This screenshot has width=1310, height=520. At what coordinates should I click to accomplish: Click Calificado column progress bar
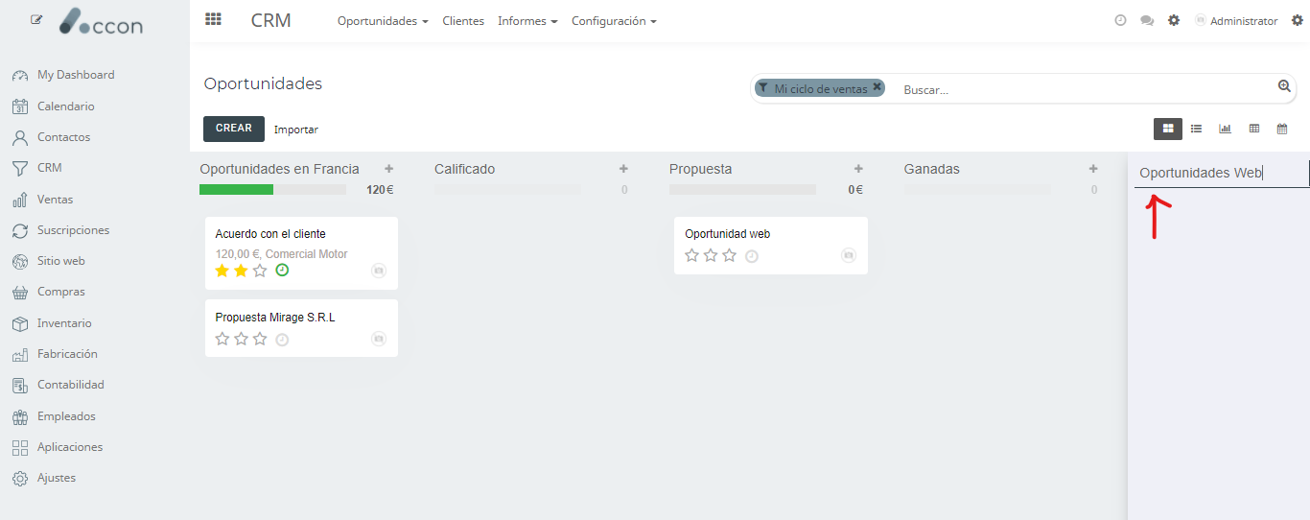[x=507, y=189]
